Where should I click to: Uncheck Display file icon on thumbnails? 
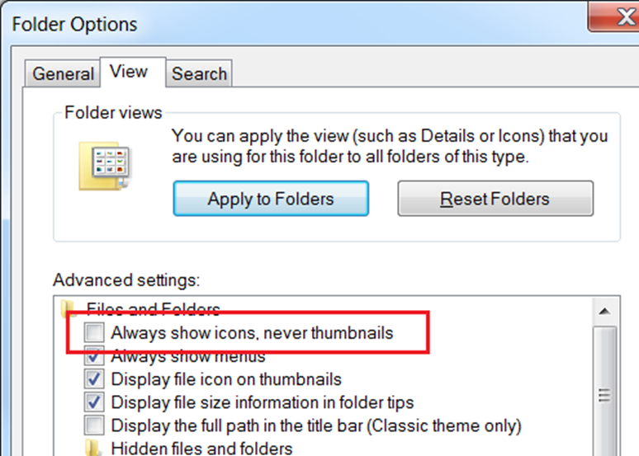[94, 379]
